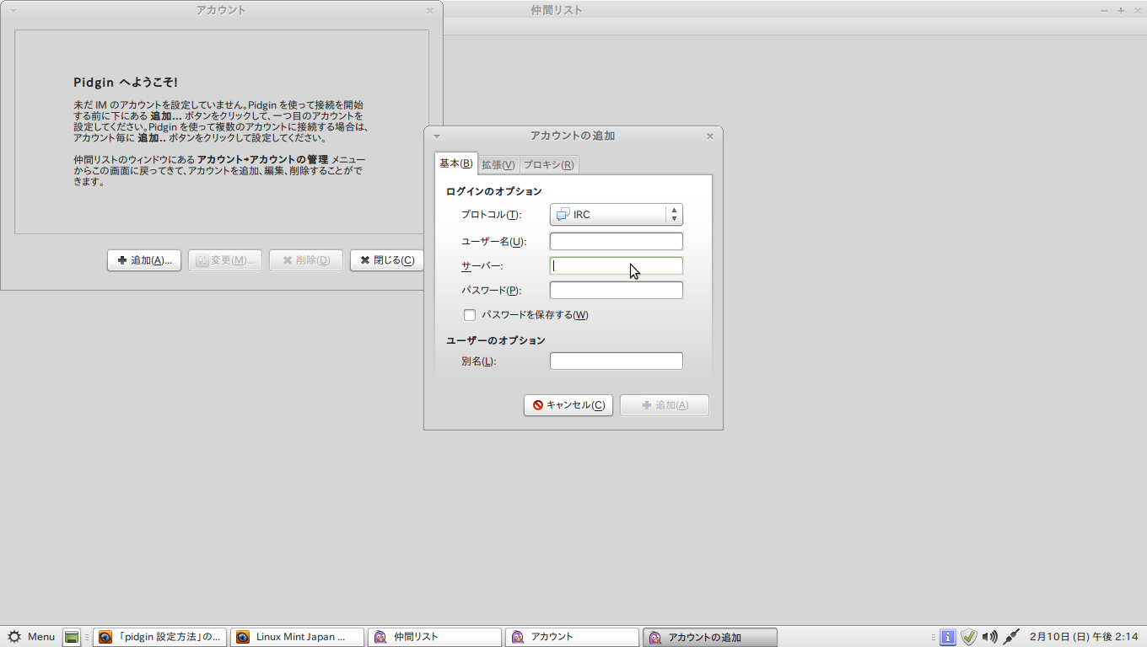Click the network connection tray icon
The height and width of the screenshot is (647, 1147).
[1012, 637]
